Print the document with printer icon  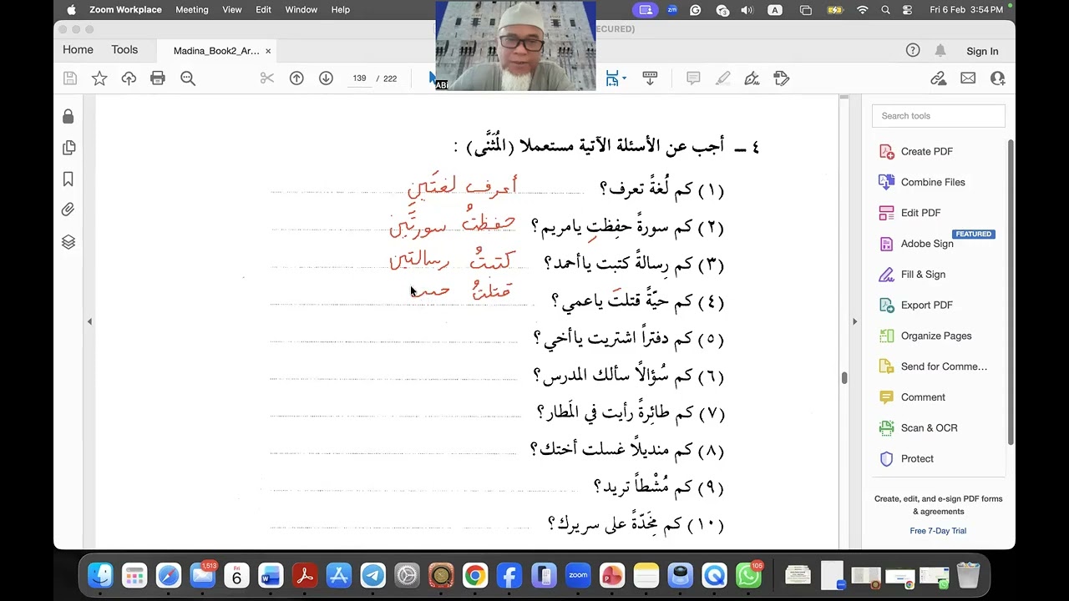158,78
